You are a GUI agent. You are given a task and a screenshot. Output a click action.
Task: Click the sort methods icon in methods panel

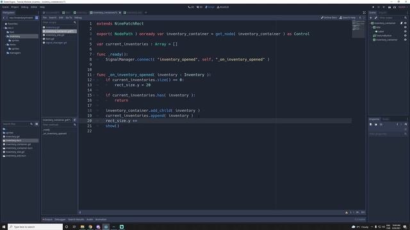(x=75, y=120)
